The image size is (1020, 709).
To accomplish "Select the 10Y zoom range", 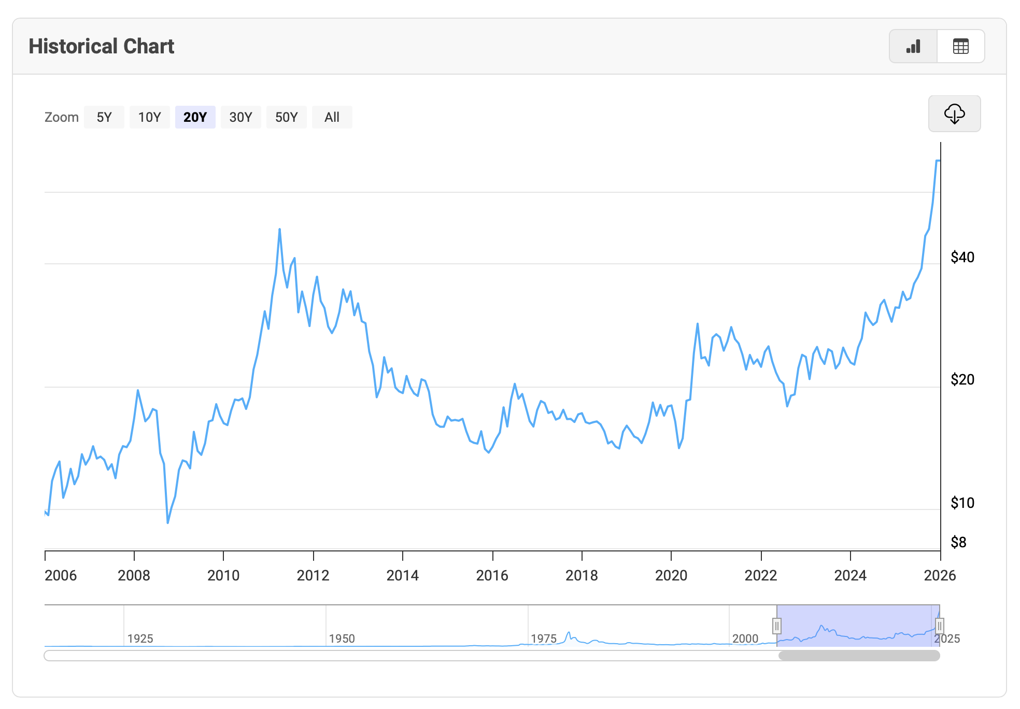I will pyautogui.click(x=149, y=117).
